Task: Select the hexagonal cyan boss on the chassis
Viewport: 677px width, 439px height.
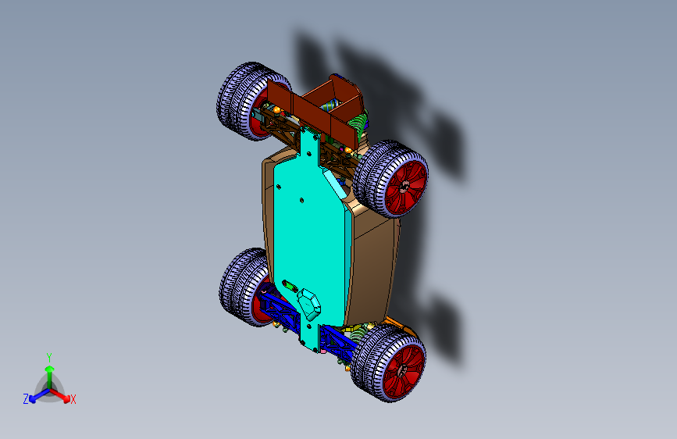Action: tap(308, 305)
